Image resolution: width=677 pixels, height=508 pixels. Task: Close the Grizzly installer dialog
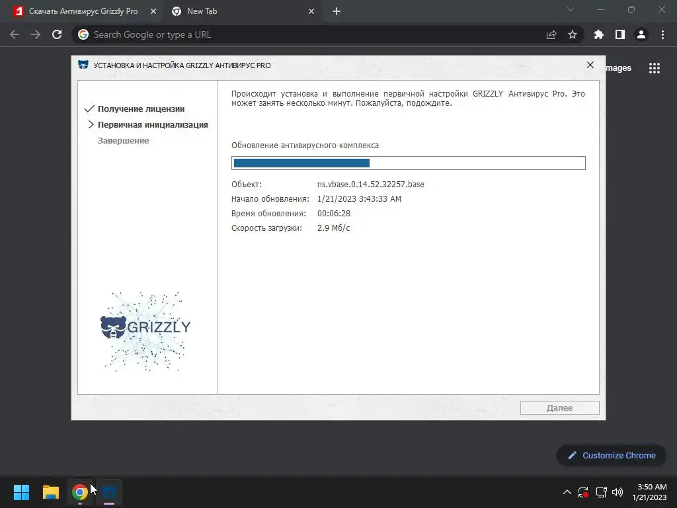[590, 65]
